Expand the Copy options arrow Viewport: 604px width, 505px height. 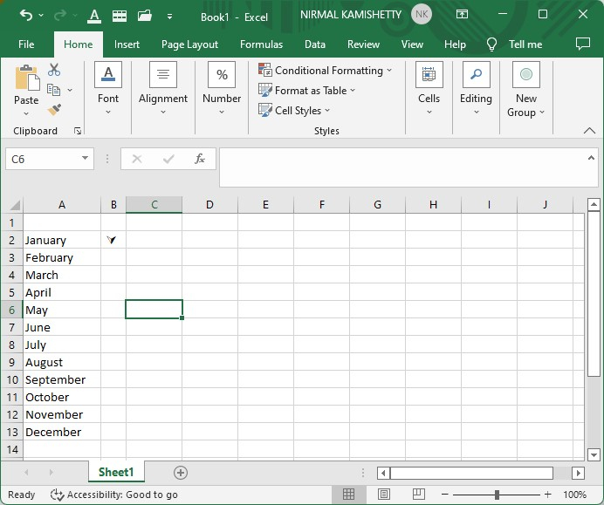70,90
